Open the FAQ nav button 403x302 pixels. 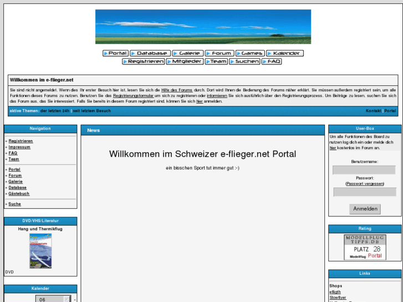point(272,62)
